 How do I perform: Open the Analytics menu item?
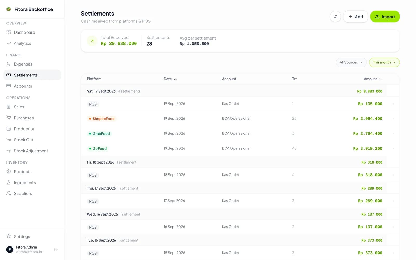coord(32,43)
